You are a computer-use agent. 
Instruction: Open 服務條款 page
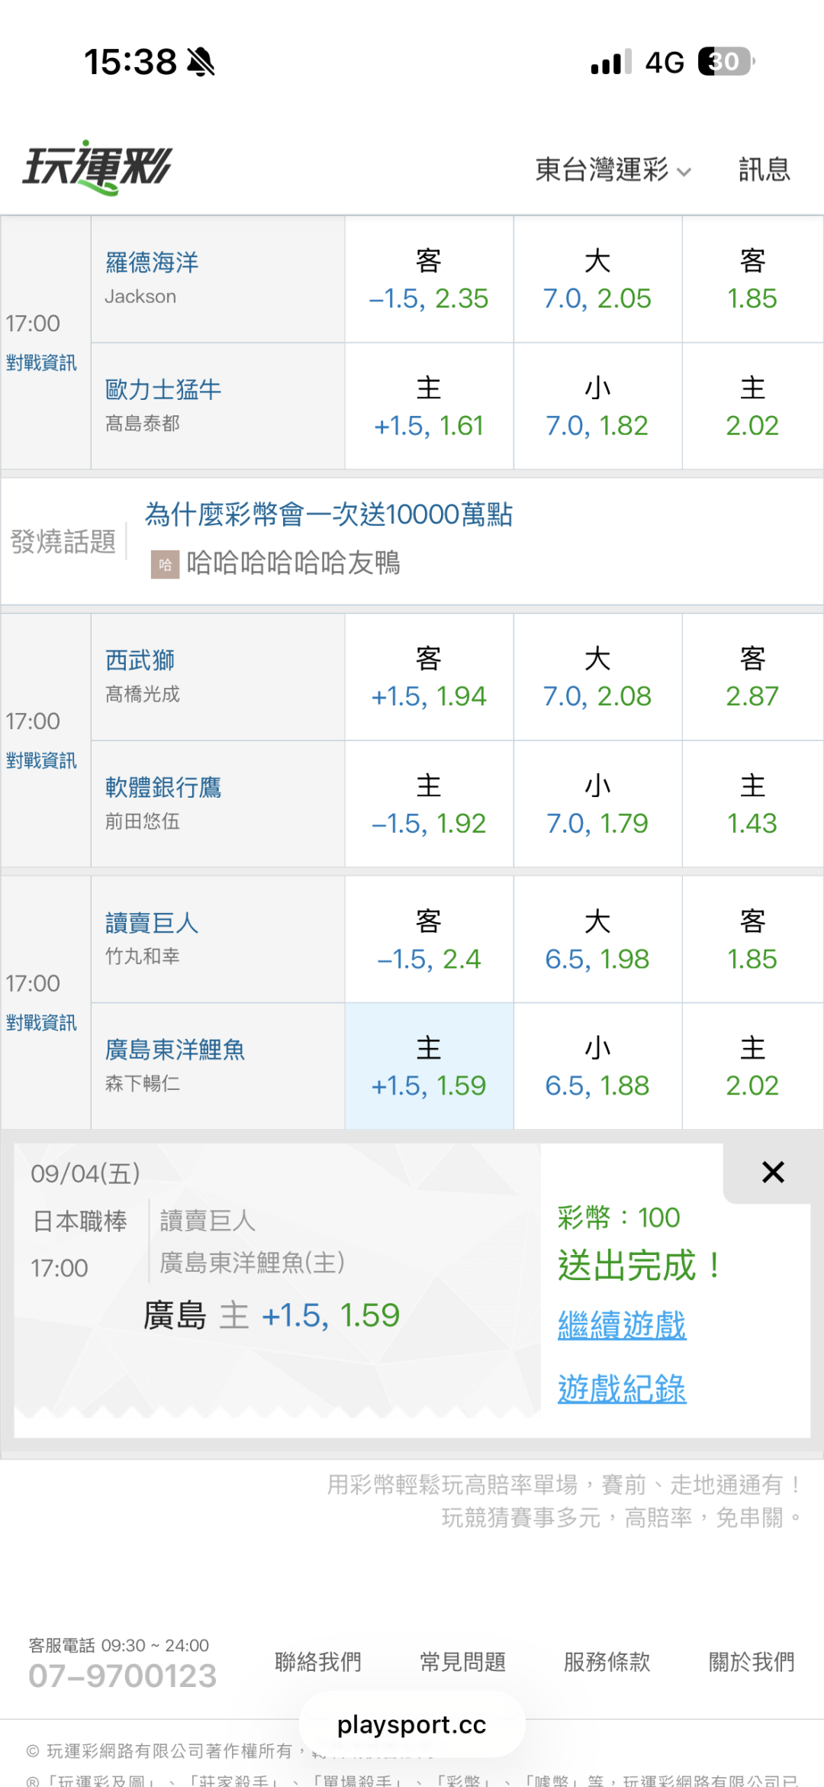pyautogui.click(x=607, y=1662)
